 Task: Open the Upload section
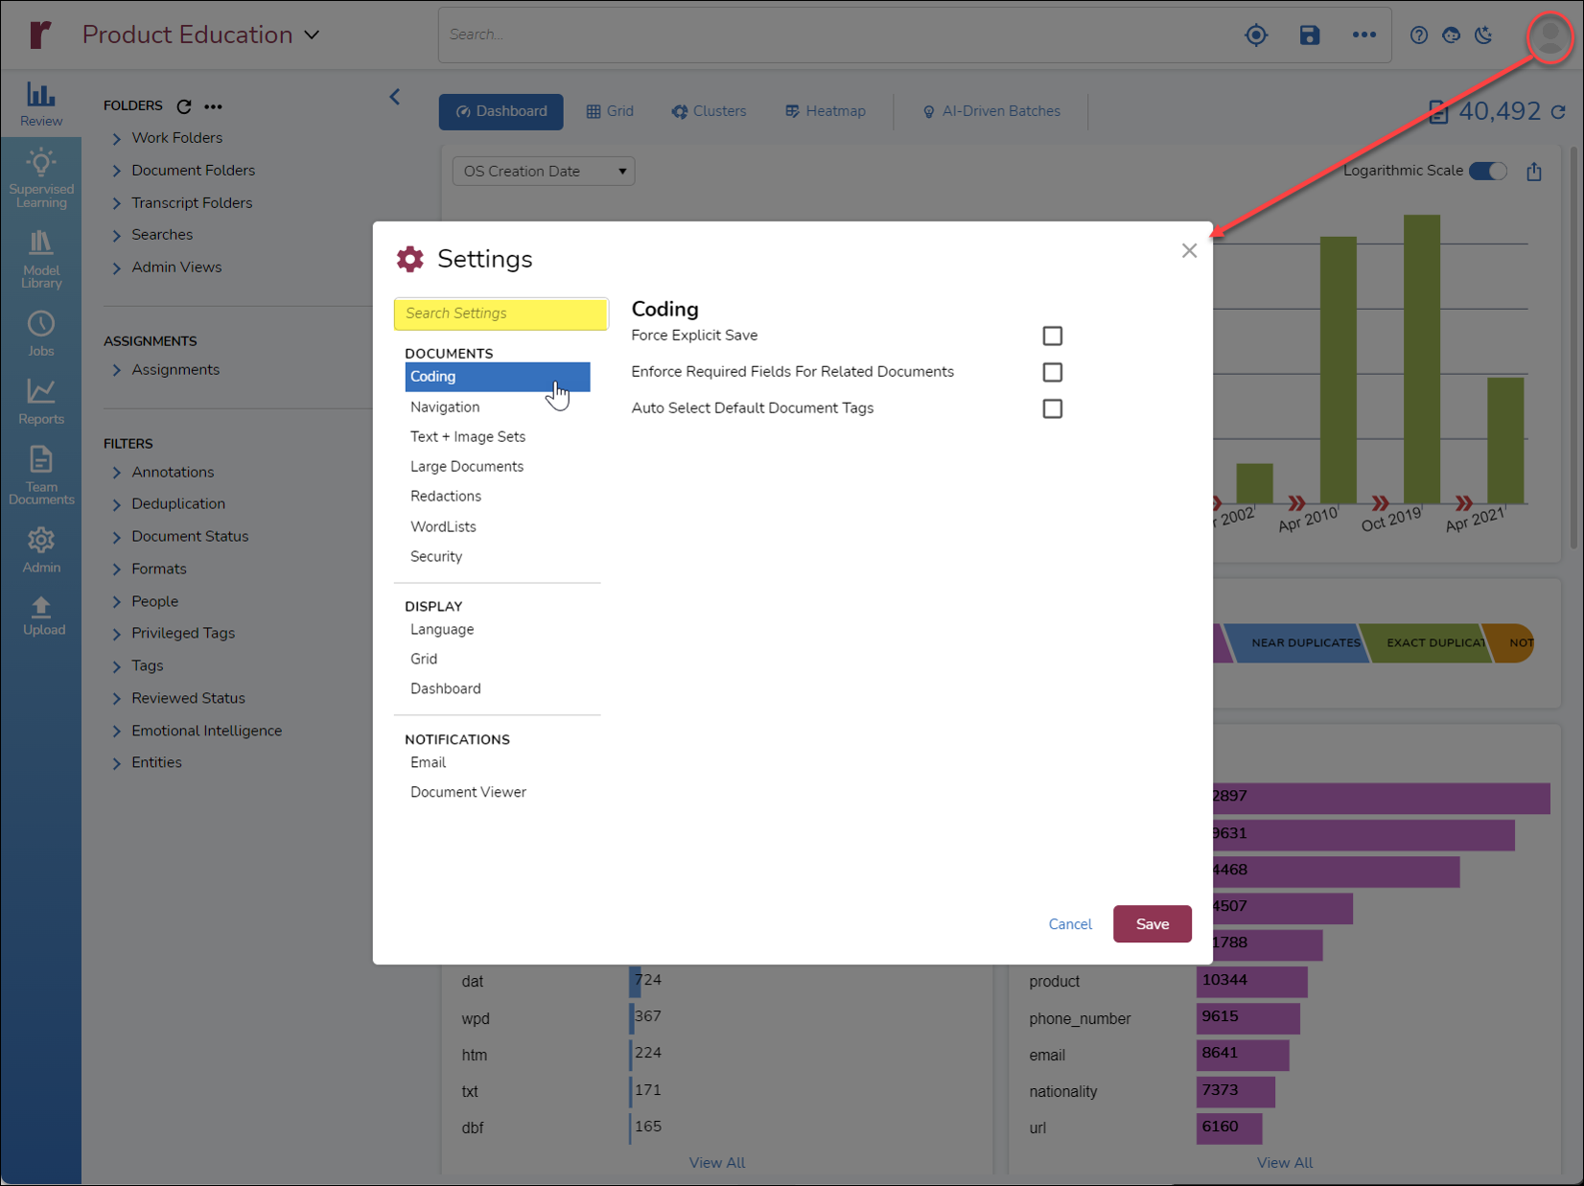[x=41, y=616]
